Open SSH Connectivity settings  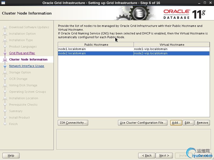[73, 123]
